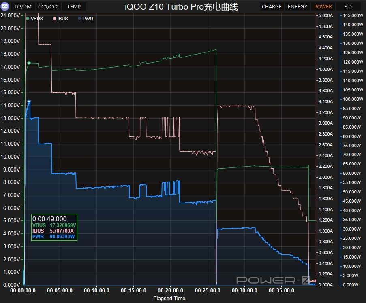Click the 00:20:00.0 time axis tick
Viewport: 366px width, 303px height.
click(x=170, y=290)
